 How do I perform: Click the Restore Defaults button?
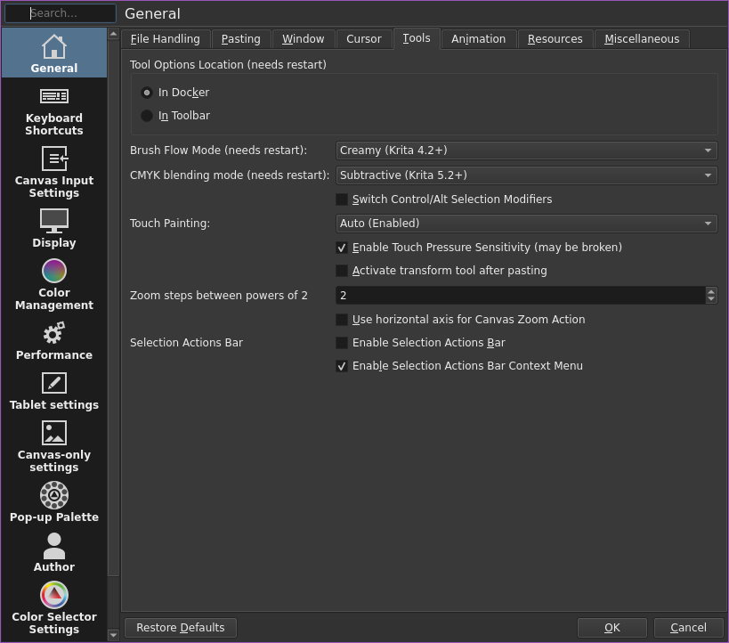coord(181,628)
